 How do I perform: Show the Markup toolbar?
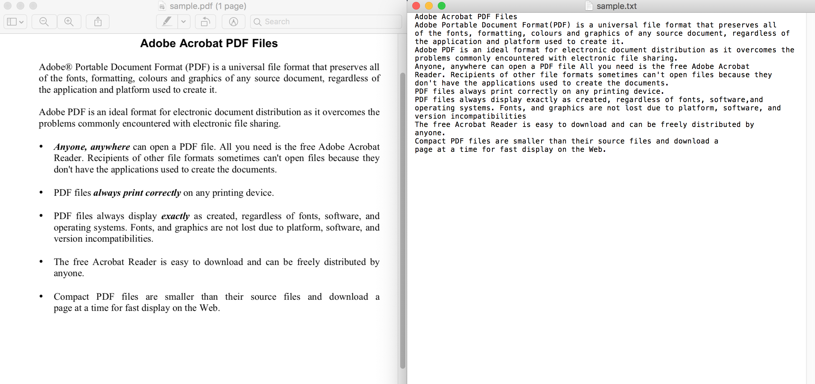[234, 22]
